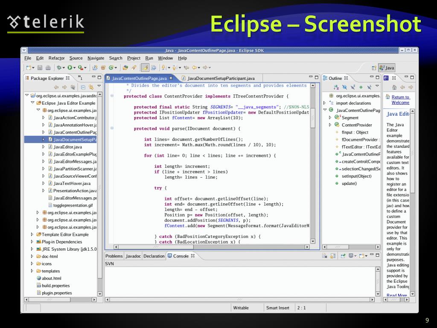Click the Scroll Lock icon in Console
The width and height of the screenshot is (437, 328).
[333, 256]
